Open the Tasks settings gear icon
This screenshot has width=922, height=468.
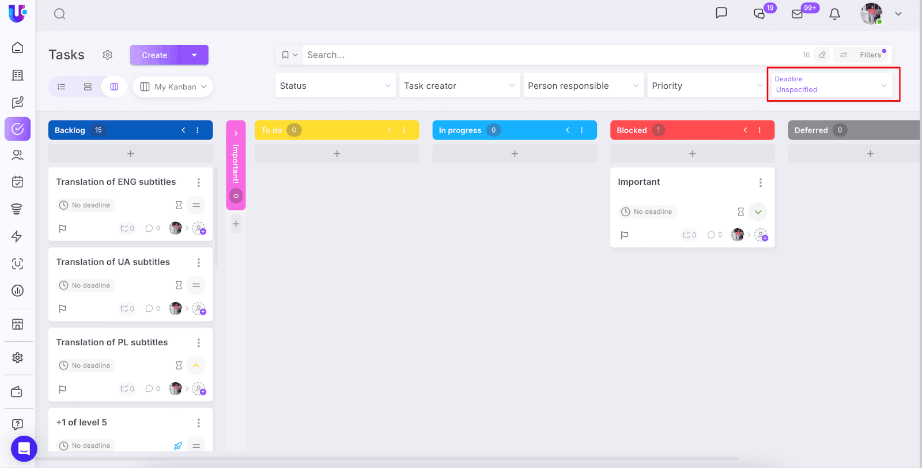tap(107, 55)
